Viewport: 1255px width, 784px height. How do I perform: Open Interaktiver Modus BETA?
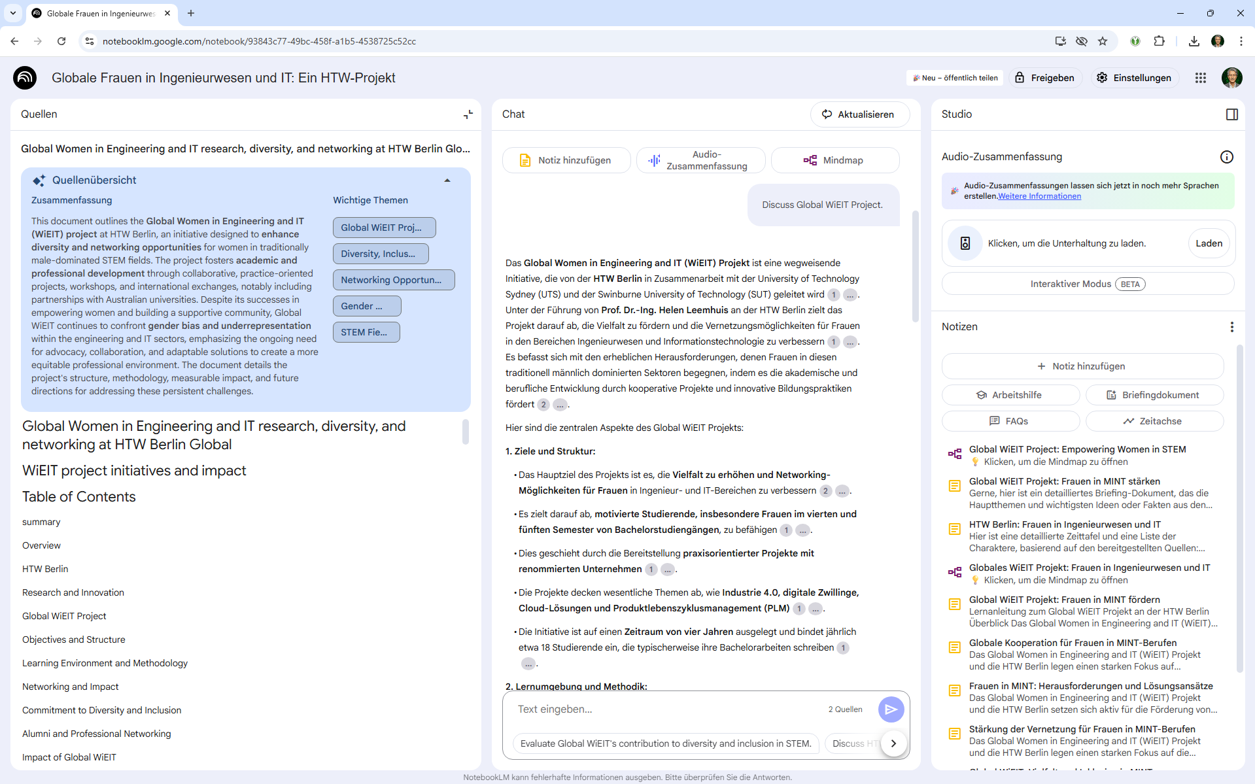1088,284
